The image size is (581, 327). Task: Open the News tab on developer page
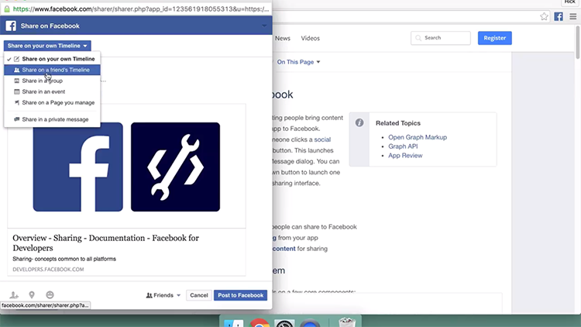282,38
